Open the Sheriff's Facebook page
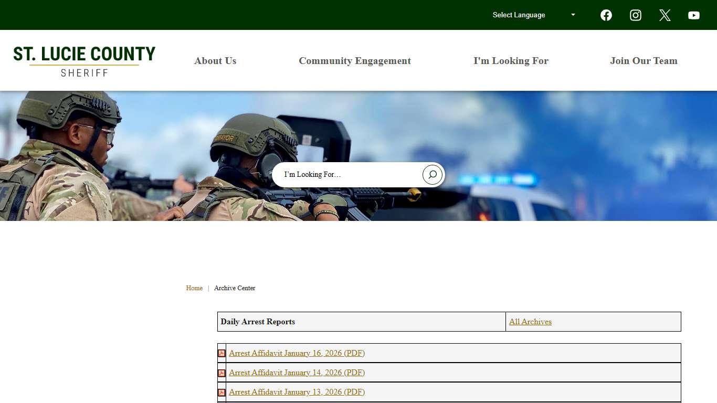 click(x=606, y=15)
